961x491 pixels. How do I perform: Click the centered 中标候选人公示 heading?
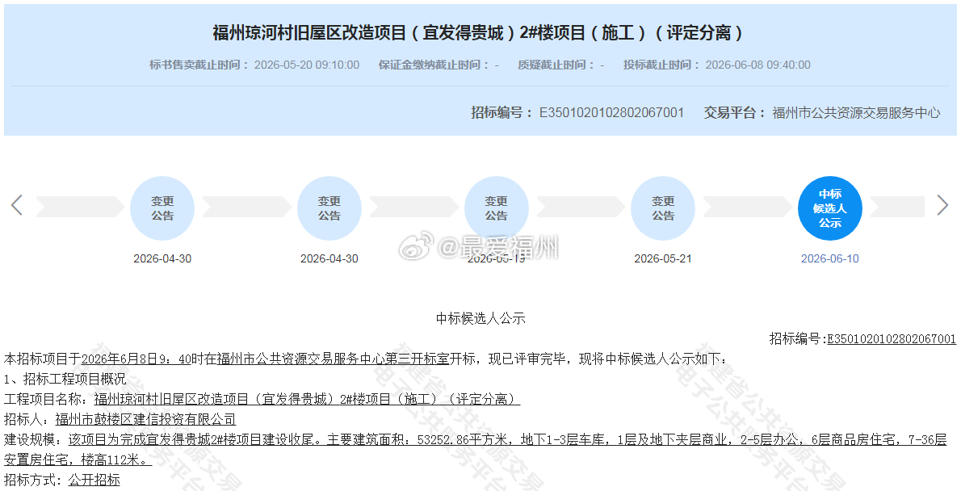[x=480, y=318]
